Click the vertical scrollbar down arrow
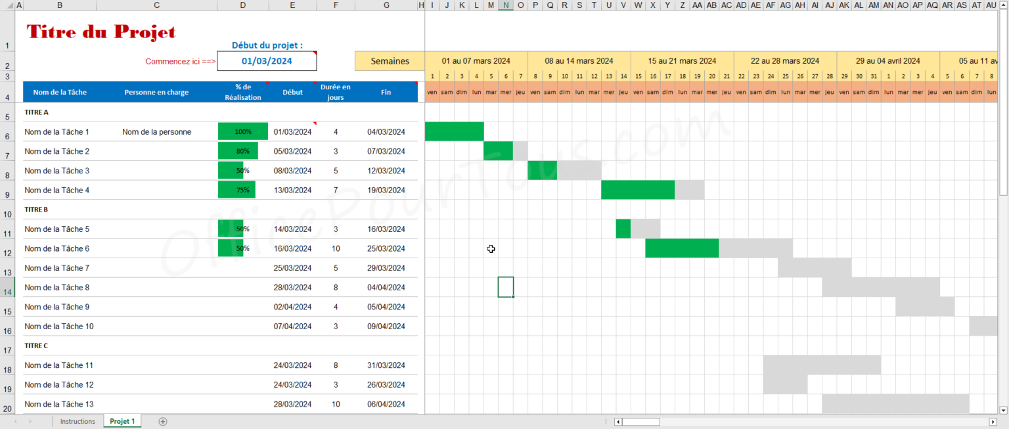The height and width of the screenshot is (429, 1009). tap(1004, 410)
